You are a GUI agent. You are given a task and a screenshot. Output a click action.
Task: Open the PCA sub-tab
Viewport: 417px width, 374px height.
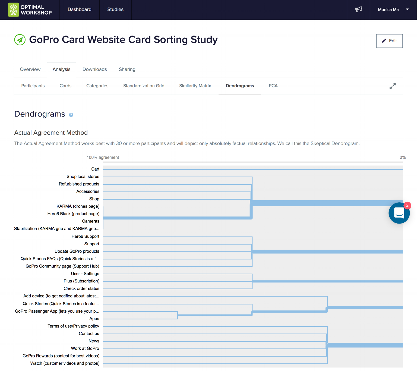pos(273,86)
